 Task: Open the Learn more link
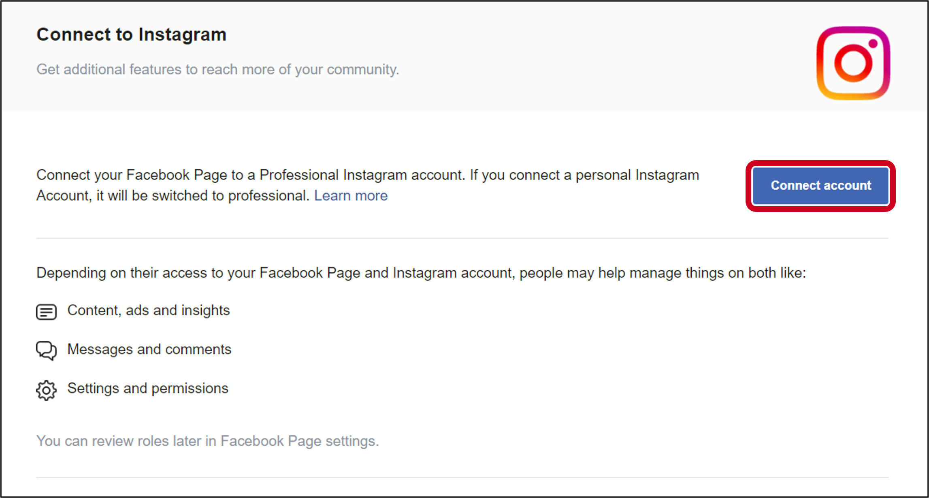pyautogui.click(x=351, y=196)
